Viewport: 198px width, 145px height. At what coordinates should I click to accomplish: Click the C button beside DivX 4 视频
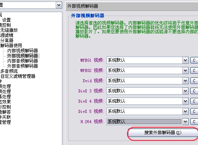click(x=194, y=101)
